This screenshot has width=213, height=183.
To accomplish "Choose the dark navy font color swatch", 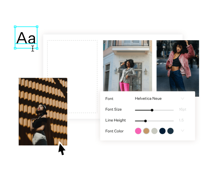I will 162,131.
